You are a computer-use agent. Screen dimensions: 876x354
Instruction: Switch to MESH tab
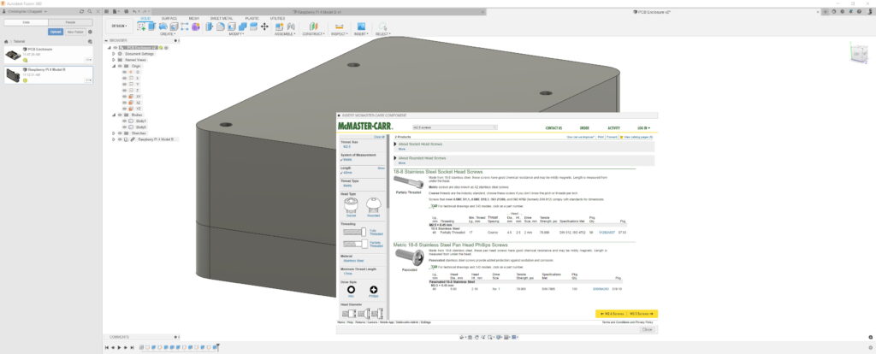point(194,18)
